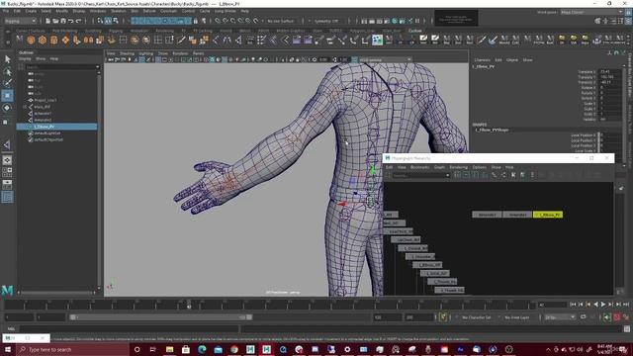633x356 pixels.
Task: Toggle the snap to grid magnet icon
Action: pyautogui.click(x=218, y=21)
